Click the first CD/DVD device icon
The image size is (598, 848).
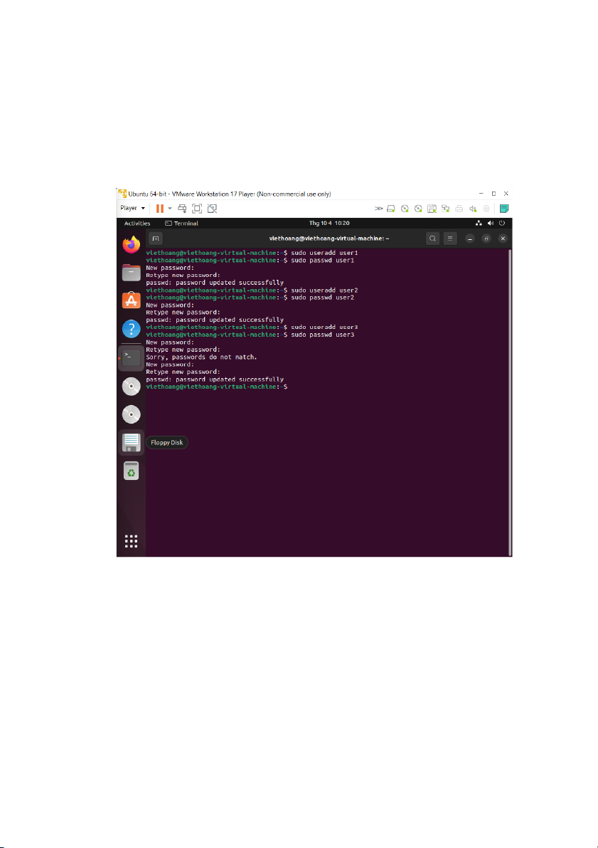coord(405,208)
